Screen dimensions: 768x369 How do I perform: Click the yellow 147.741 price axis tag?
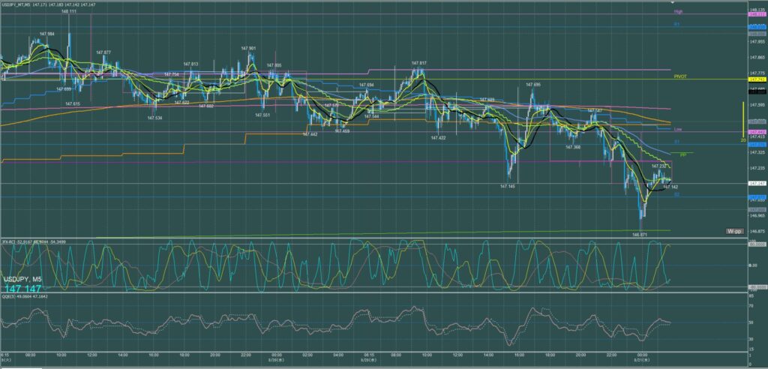pyautogui.click(x=756, y=79)
